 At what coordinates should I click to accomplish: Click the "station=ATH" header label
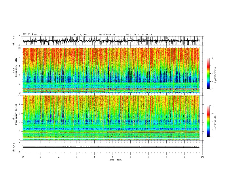107,35
